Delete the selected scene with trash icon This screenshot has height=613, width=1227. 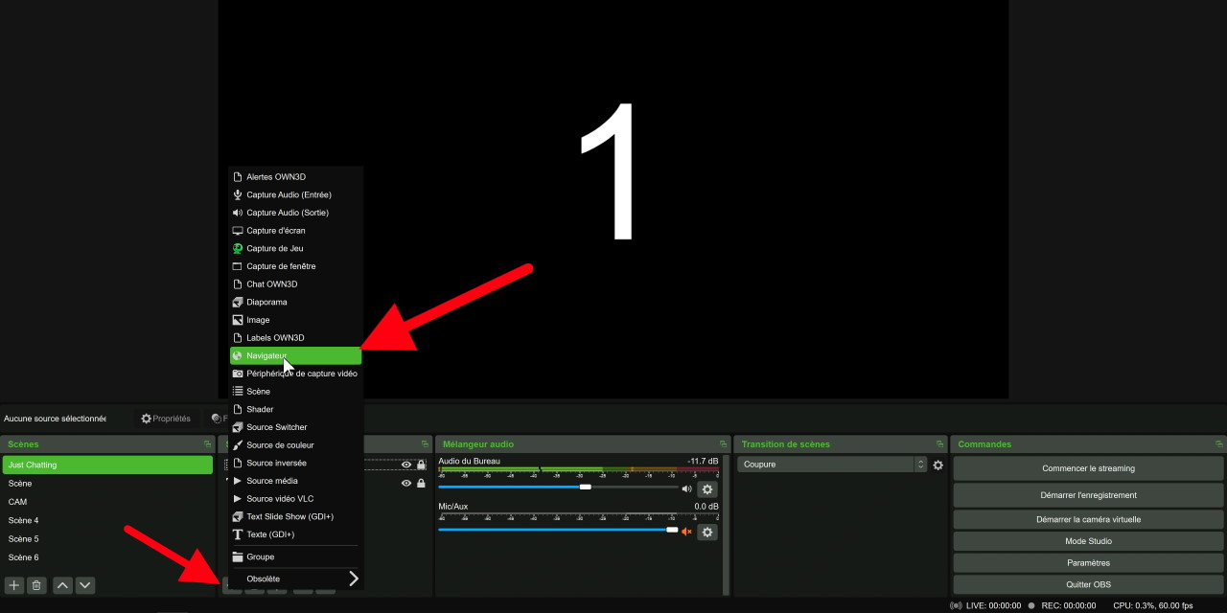(36, 585)
